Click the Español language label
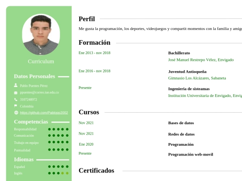The height and width of the screenshot is (181, 242). [19, 167]
